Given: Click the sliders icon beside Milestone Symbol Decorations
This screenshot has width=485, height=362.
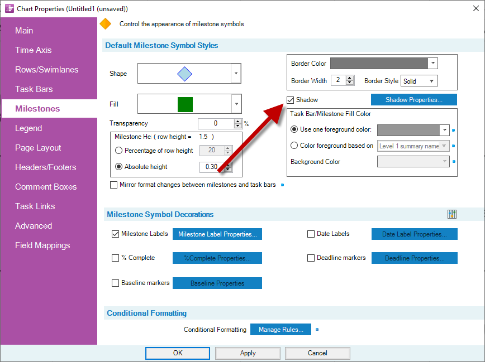Looking at the screenshot, I should click(452, 214).
